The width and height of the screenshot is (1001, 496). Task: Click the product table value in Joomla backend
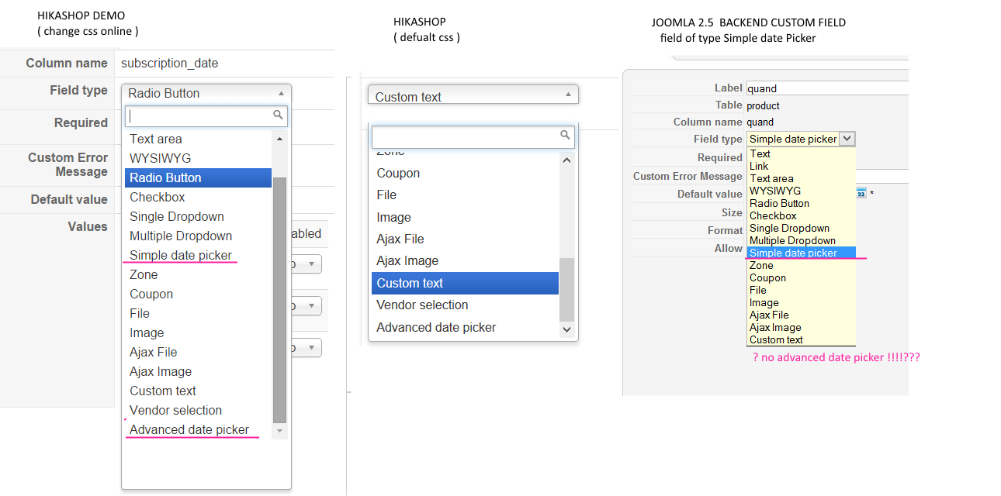point(763,105)
